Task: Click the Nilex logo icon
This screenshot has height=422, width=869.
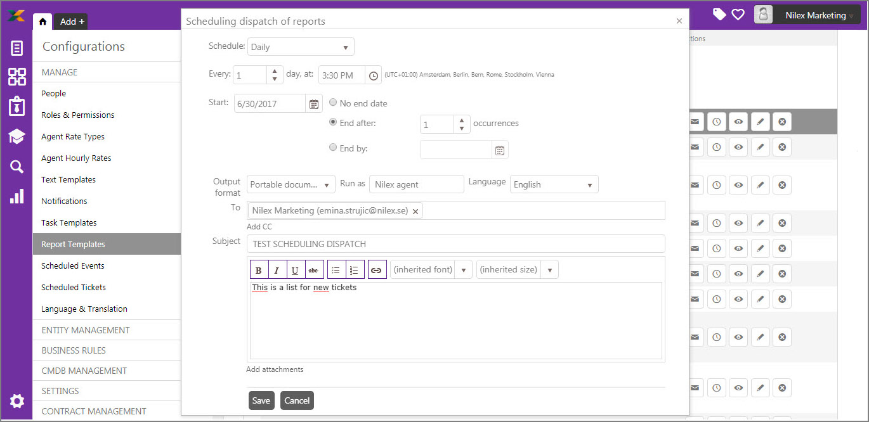Action: coord(16,15)
